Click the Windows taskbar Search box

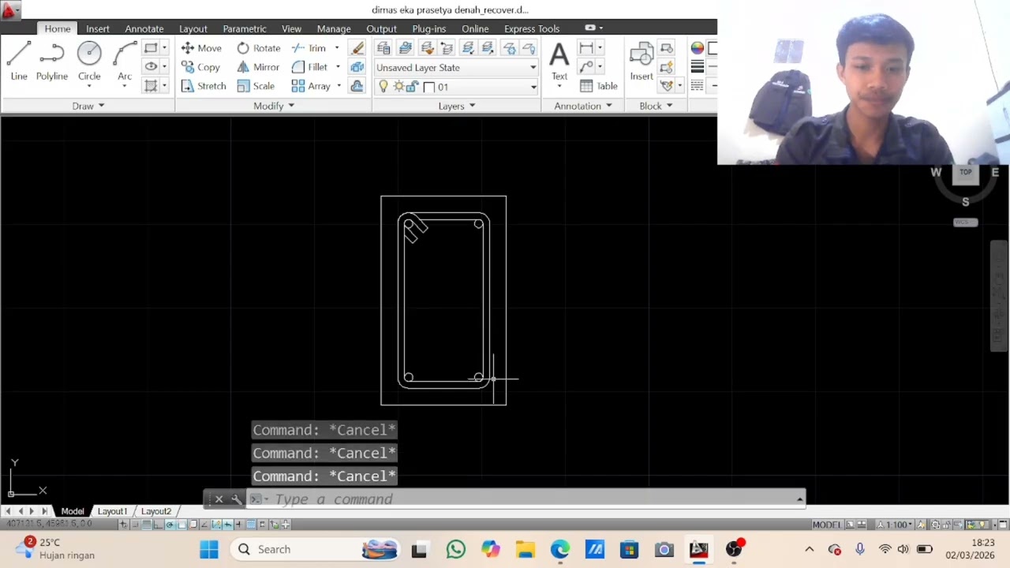pyautogui.click(x=316, y=550)
